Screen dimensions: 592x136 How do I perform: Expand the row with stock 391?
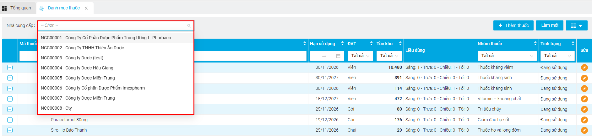(x=10, y=78)
